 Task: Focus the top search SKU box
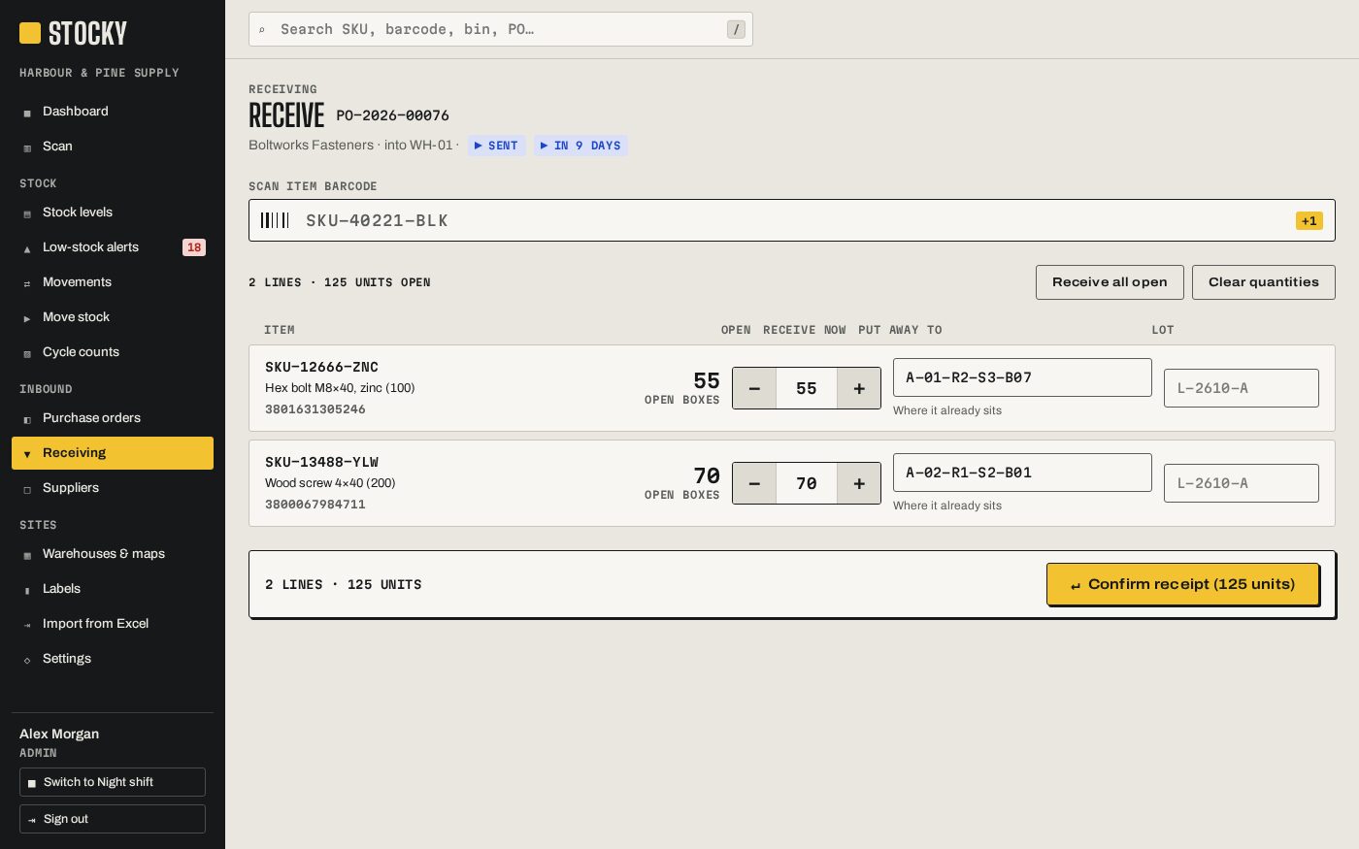pos(501,29)
